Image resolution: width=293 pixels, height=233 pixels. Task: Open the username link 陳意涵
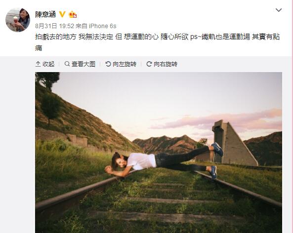point(45,14)
